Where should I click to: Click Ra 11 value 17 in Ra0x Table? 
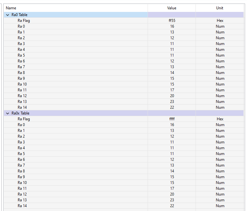click(x=172, y=188)
